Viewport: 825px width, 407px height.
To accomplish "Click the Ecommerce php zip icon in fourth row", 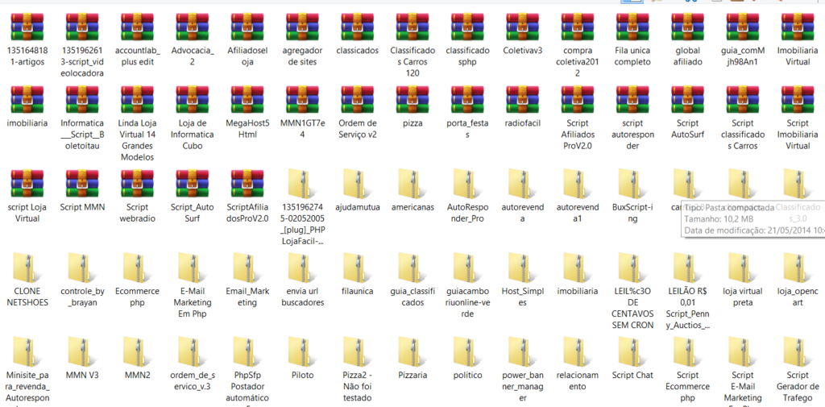I will click(x=137, y=267).
